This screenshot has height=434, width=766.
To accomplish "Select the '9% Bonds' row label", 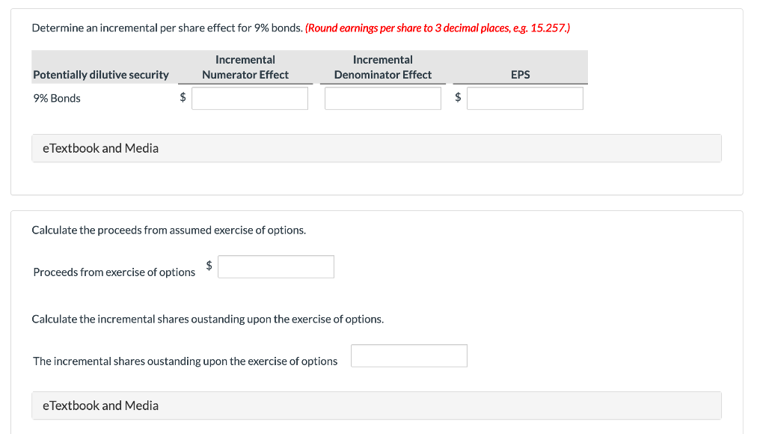I will (x=57, y=98).
